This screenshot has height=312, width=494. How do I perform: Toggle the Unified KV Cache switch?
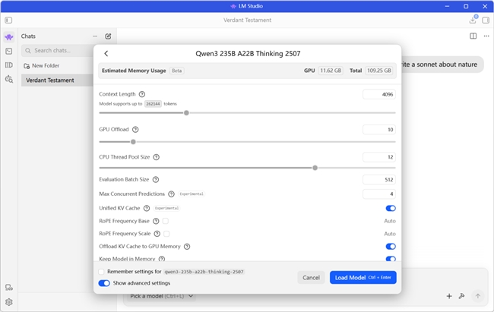391,207
